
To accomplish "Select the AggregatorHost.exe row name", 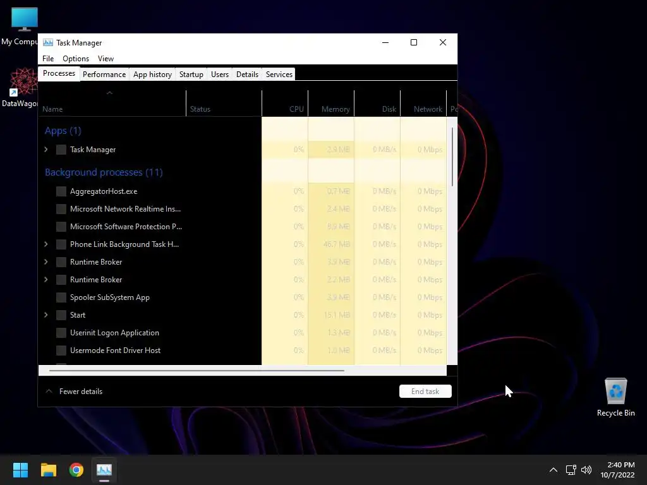I will (104, 191).
